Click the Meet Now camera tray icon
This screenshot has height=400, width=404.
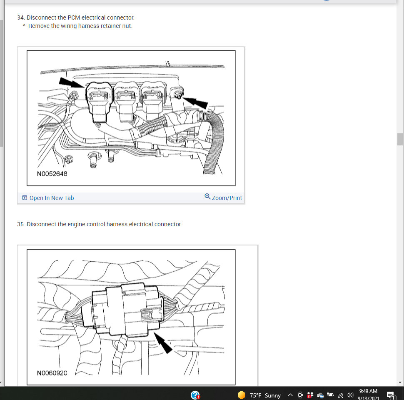click(300, 395)
